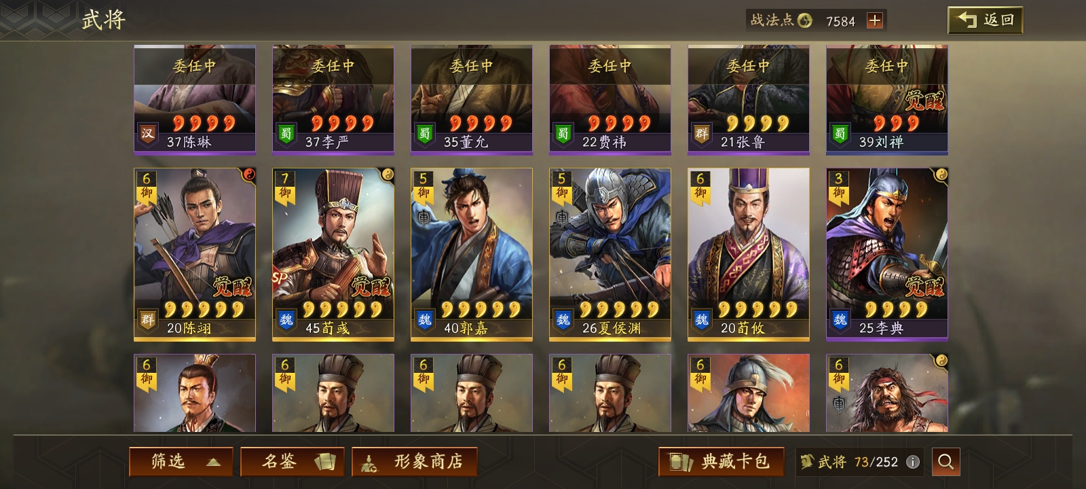1086x489 pixels.
Task: Click the 群 faction badge on 张鲁
Action: pyautogui.click(x=702, y=134)
